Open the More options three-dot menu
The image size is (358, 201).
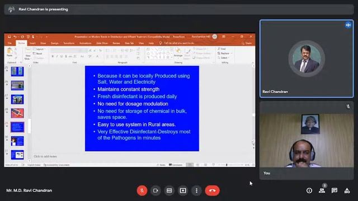coord(196,190)
